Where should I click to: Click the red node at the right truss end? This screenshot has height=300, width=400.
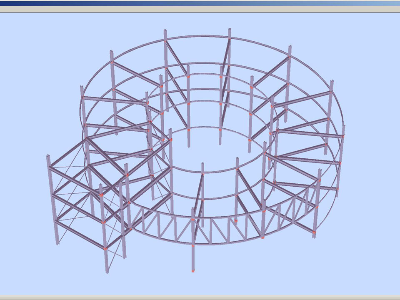click(x=314, y=232)
